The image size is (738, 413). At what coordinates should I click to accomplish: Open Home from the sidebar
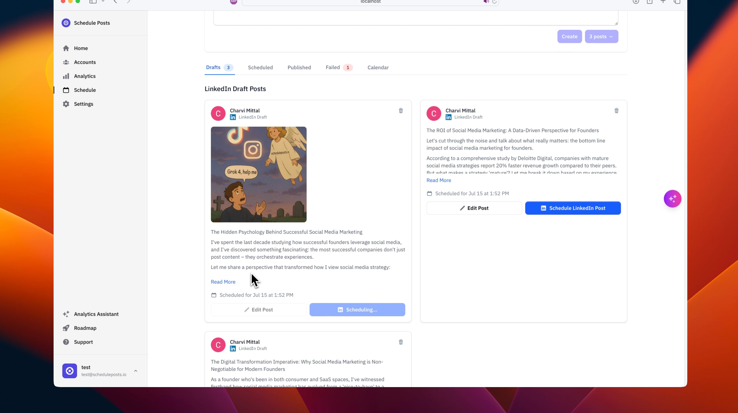[x=81, y=48]
